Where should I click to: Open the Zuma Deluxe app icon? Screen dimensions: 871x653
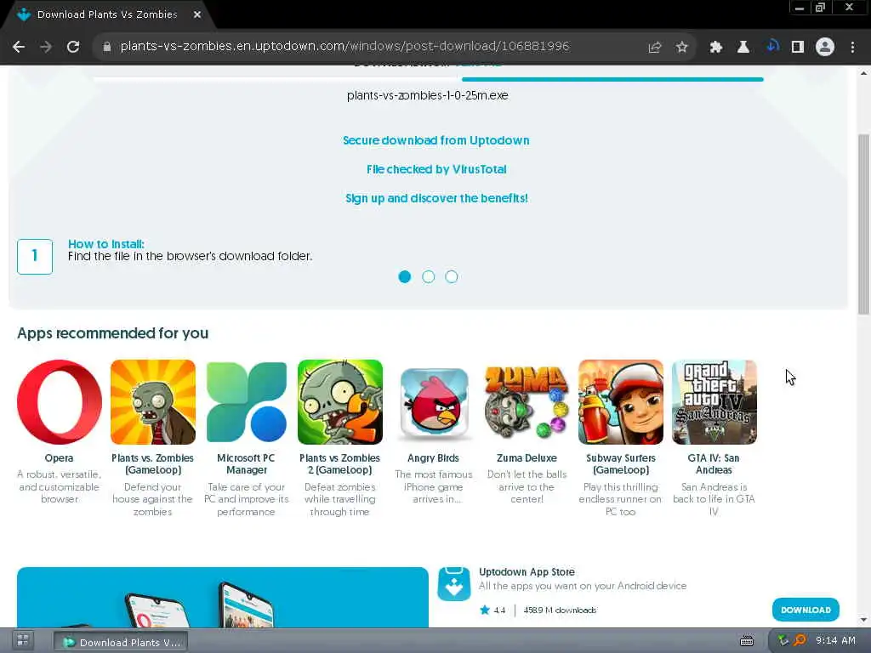click(x=527, y=402)
